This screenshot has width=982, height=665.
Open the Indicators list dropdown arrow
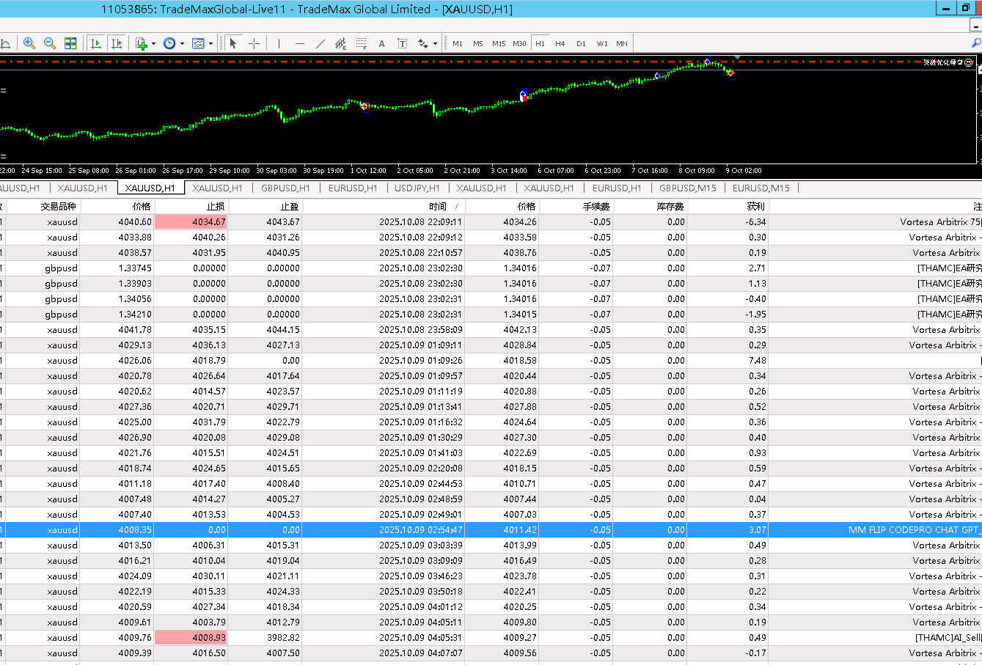153,43
